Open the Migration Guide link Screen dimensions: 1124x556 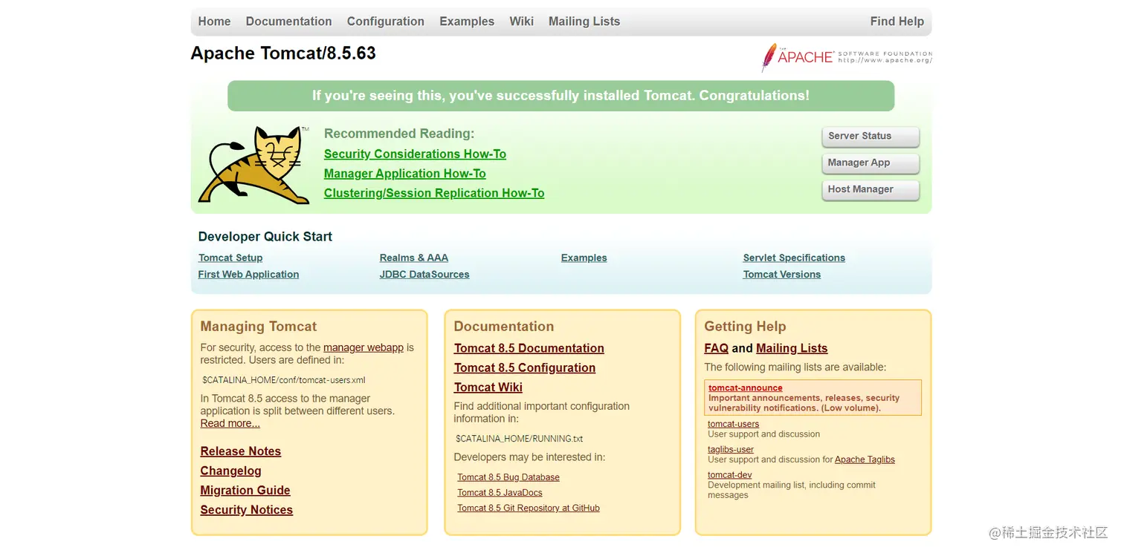[245, 490]
